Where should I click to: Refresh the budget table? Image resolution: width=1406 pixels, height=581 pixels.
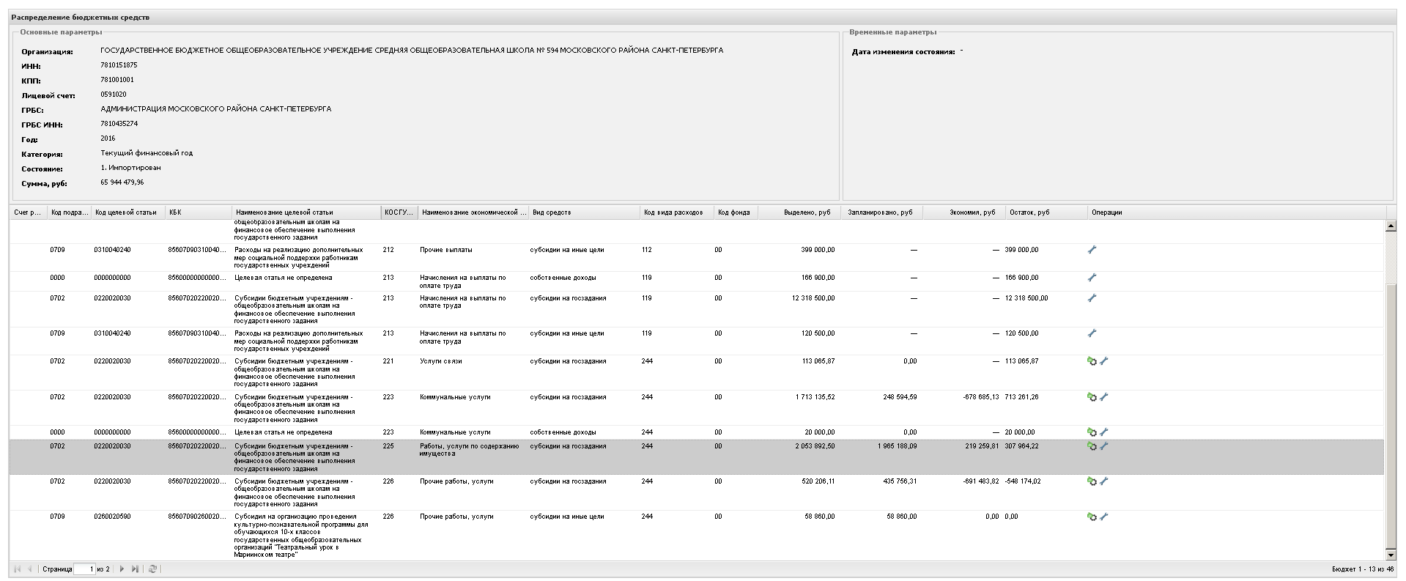pyautogui.click(x=152, y=569)
